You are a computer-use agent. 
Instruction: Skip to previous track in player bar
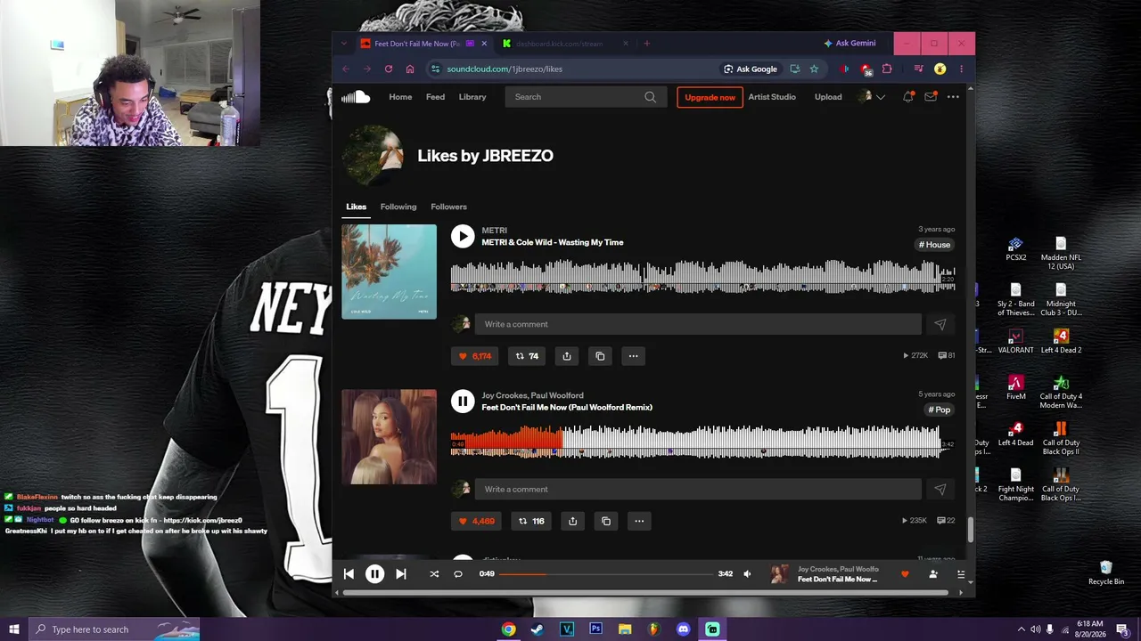coord(349,574)
